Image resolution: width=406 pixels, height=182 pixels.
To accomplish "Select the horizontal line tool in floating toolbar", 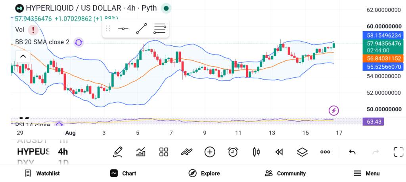I will 123,28.
